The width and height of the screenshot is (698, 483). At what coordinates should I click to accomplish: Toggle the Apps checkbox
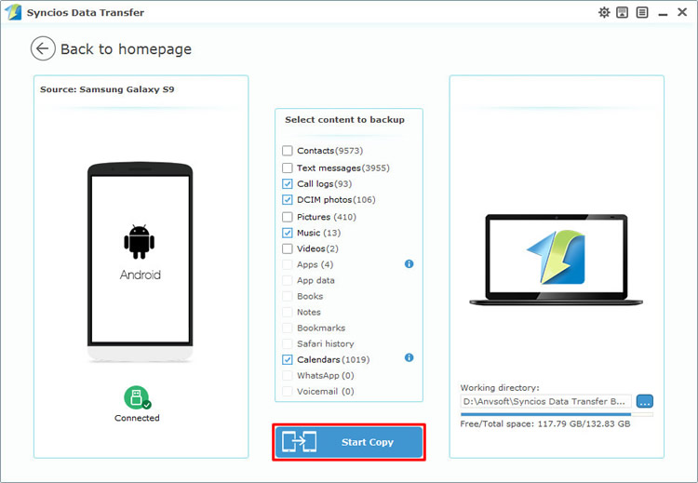(x=288, y=264)
